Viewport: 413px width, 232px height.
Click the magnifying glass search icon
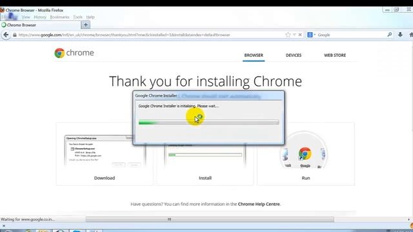point(390,34)
